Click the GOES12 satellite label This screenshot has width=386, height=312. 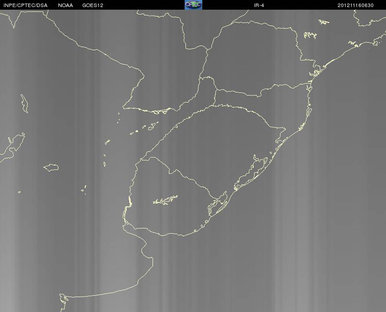[x=93, y=5]
